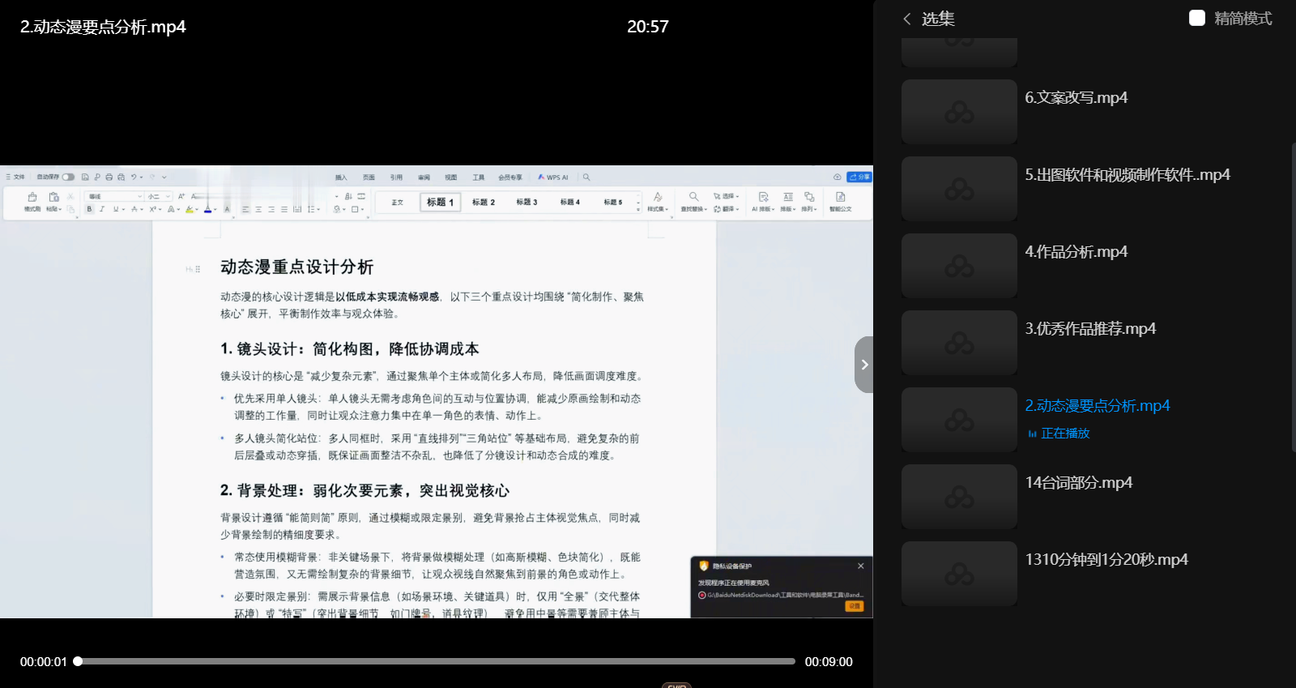The image size is (1296, 688).
Task: Click the blue 分享 button
Action: tap(859, 177)
